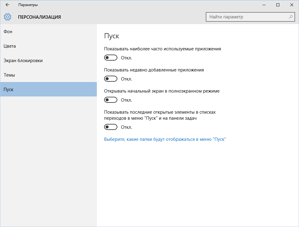Click the Personalization gear icon
This screenshot has width=299, height=227.
[8, 17]
